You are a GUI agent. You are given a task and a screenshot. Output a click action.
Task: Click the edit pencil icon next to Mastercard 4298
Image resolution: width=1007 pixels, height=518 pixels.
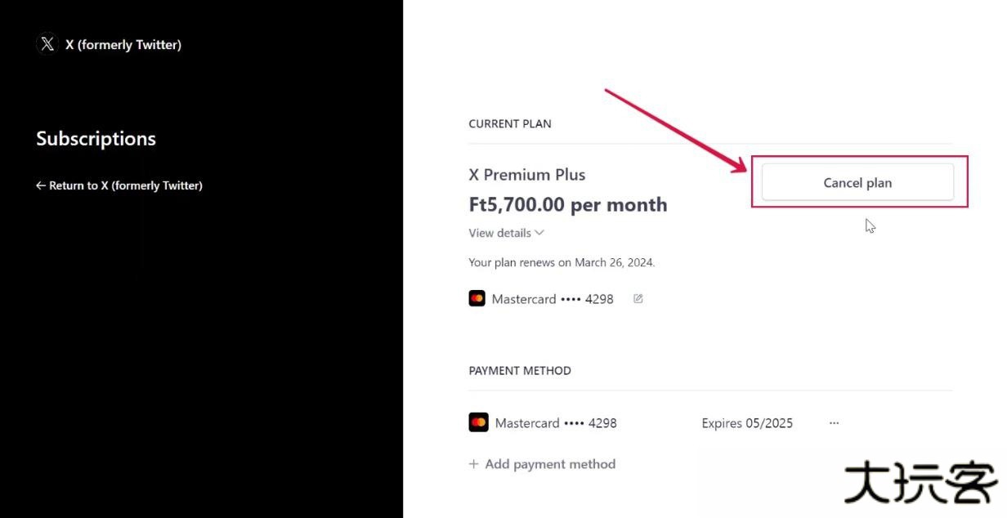[638, 299]
